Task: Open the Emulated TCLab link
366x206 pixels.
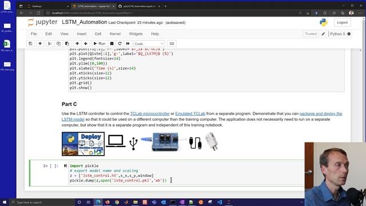Action: [x=190, y=113]
